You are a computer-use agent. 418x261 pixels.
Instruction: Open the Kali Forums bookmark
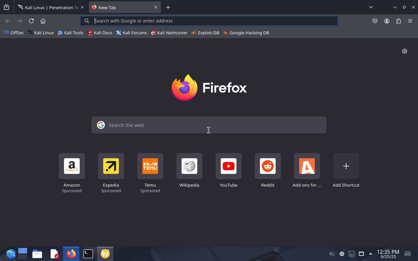[x=131, y=33]
